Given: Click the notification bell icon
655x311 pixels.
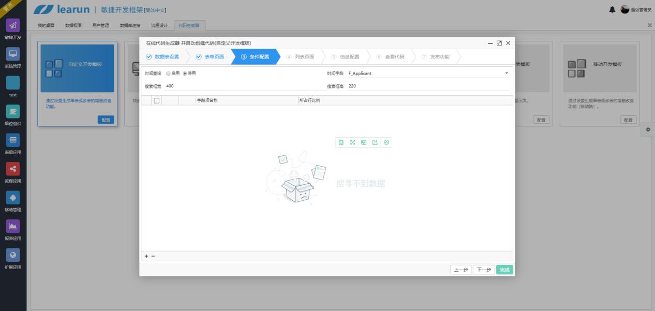Looking at the screenshot, I should (x=613, y=10).
